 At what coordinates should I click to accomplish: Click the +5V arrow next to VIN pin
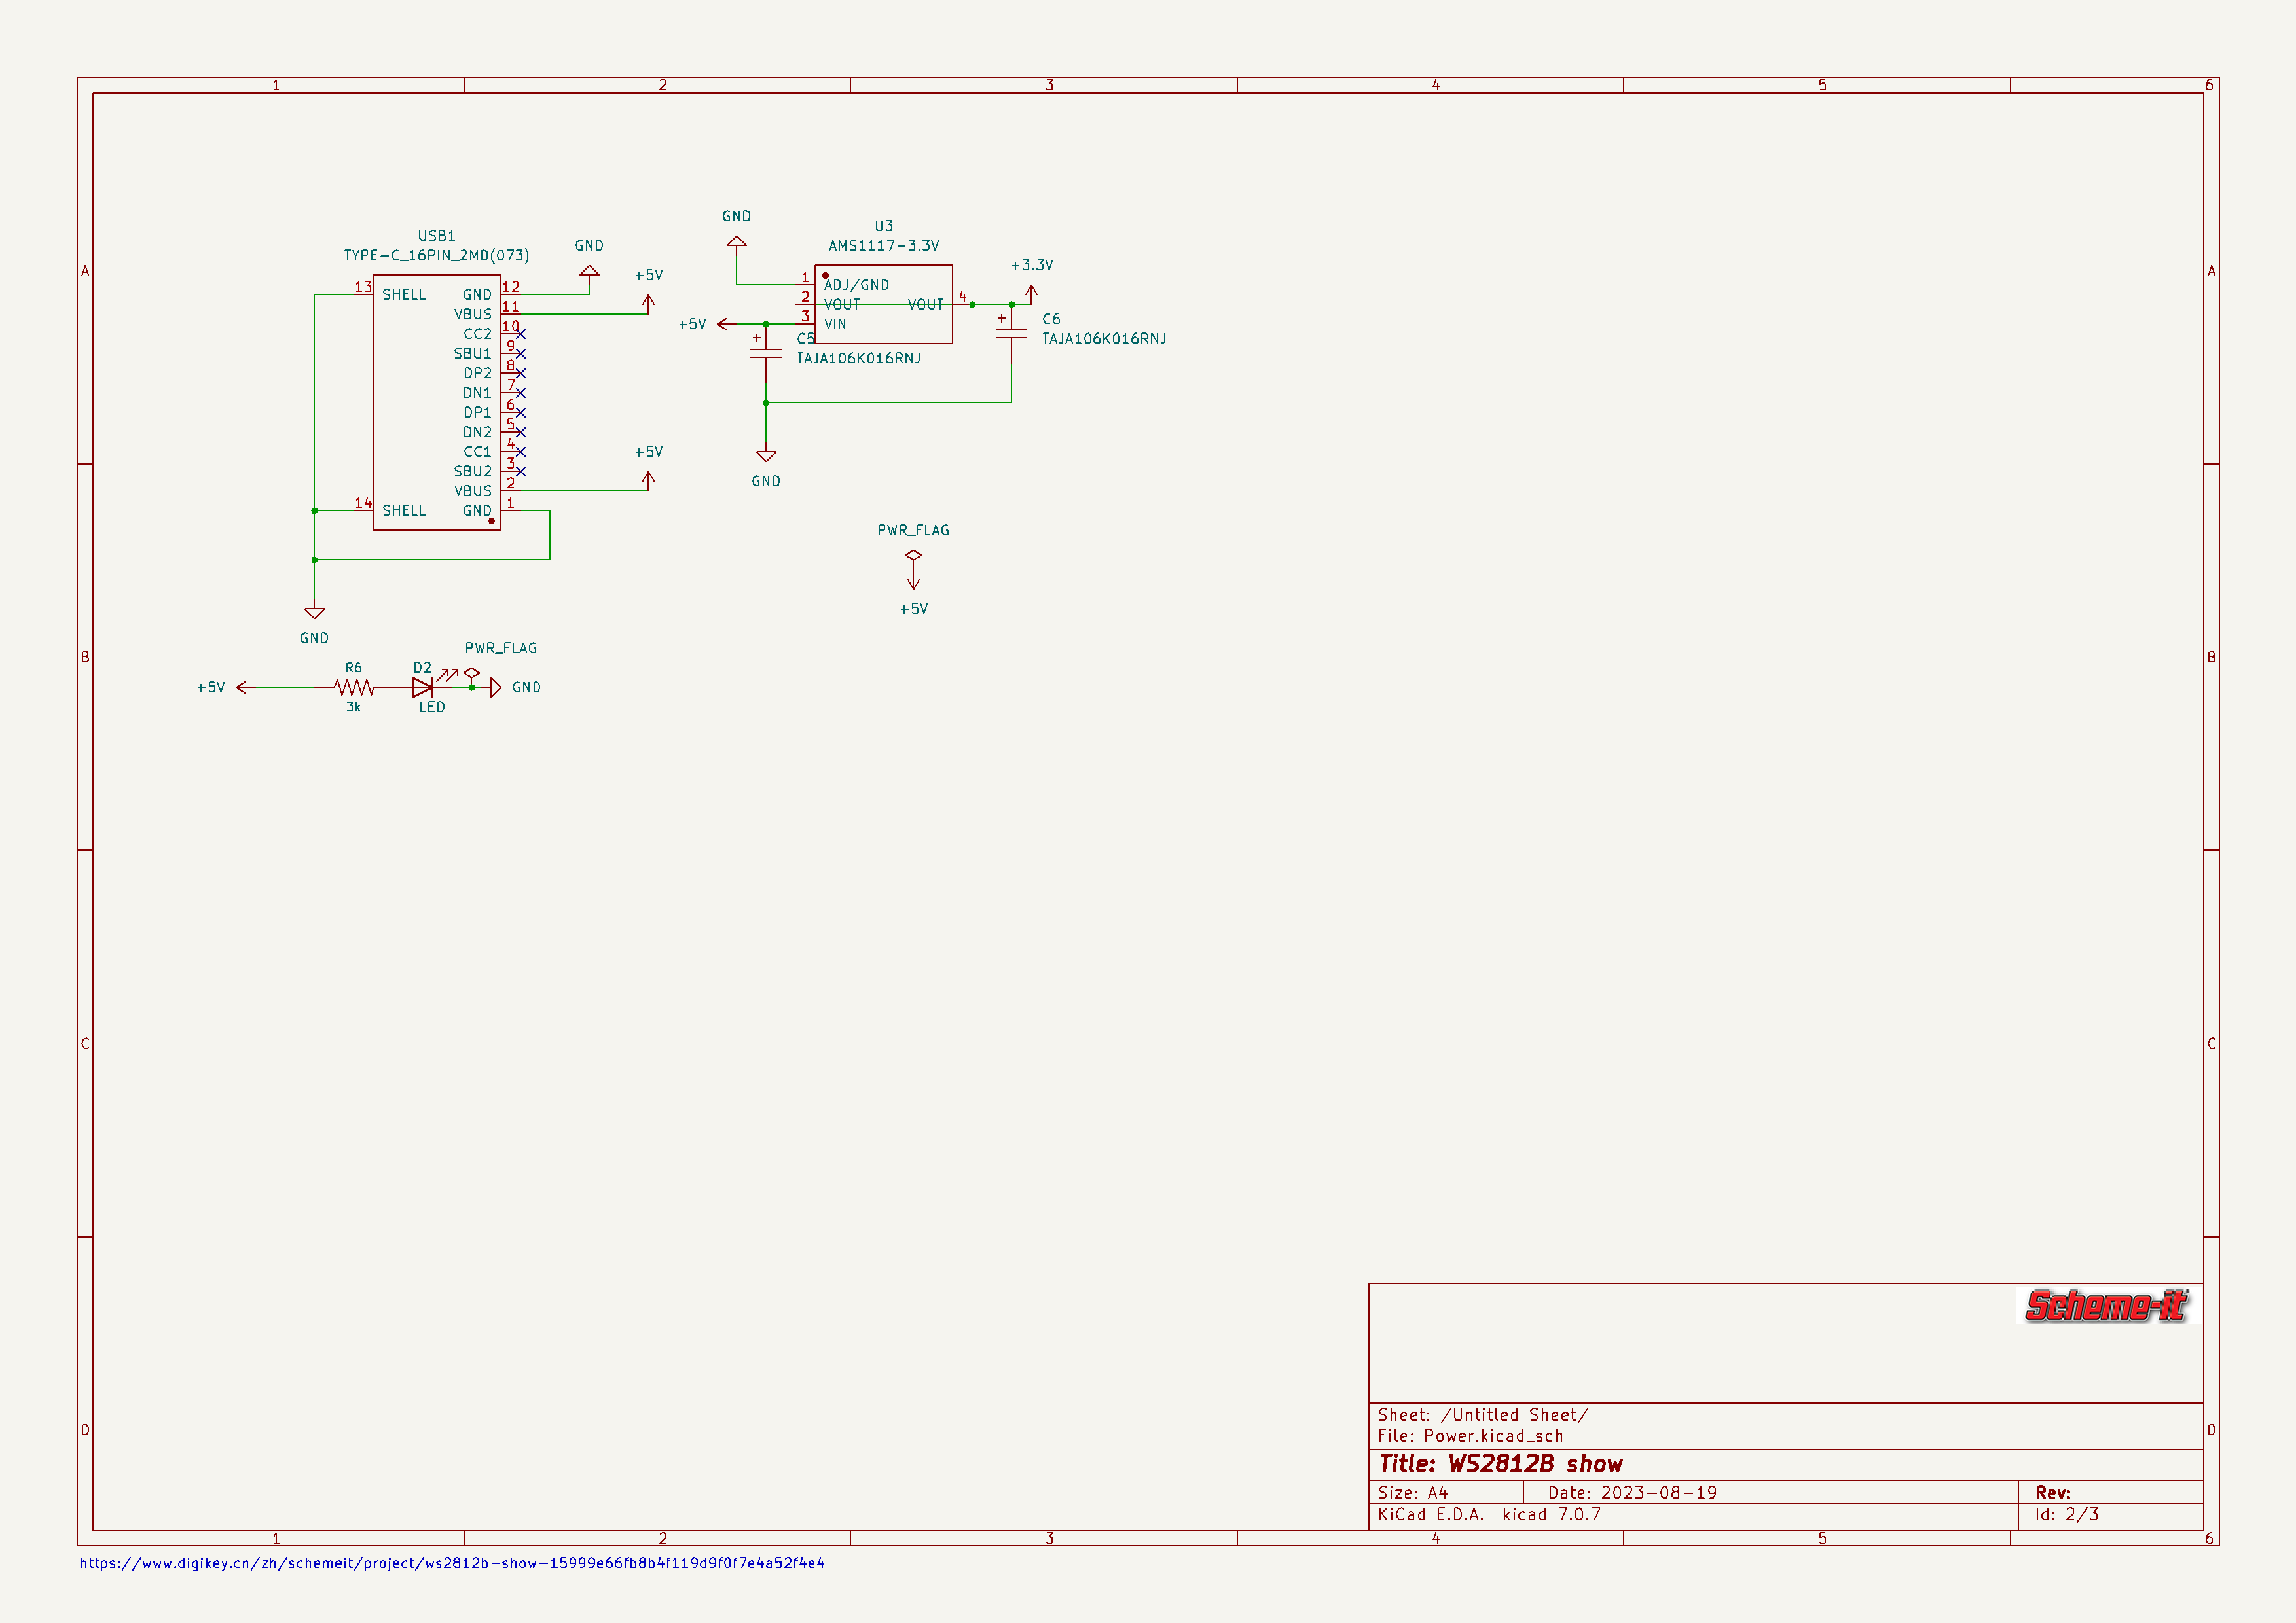[724, 324]
